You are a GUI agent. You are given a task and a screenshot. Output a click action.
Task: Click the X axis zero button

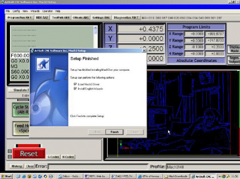(x=110, y=29)
